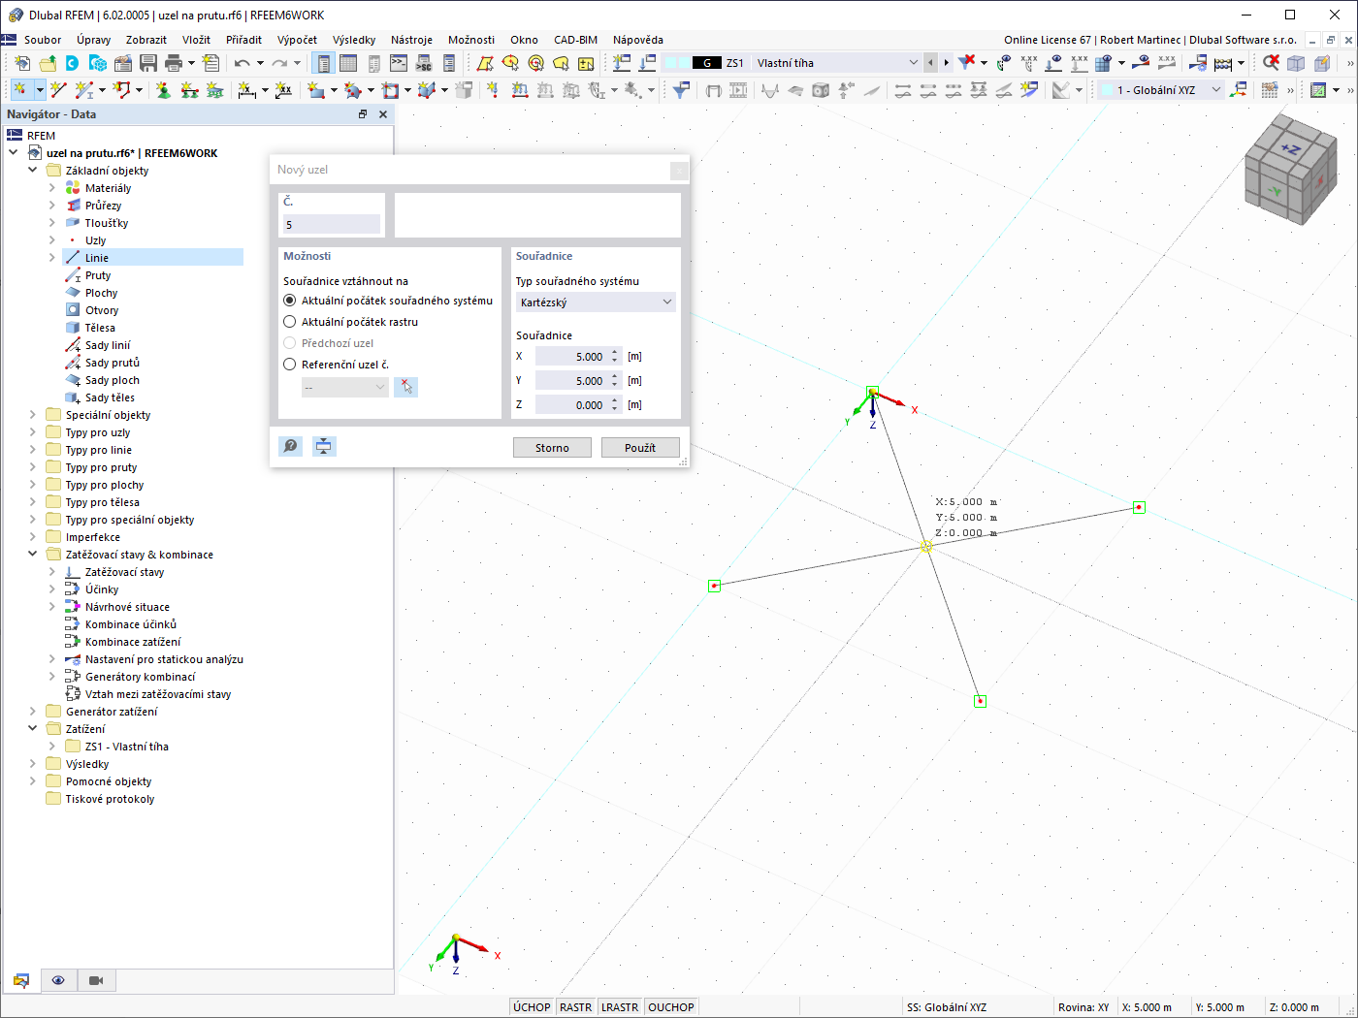Click the navigation cube in the viewport

[x=1290, y=169]
